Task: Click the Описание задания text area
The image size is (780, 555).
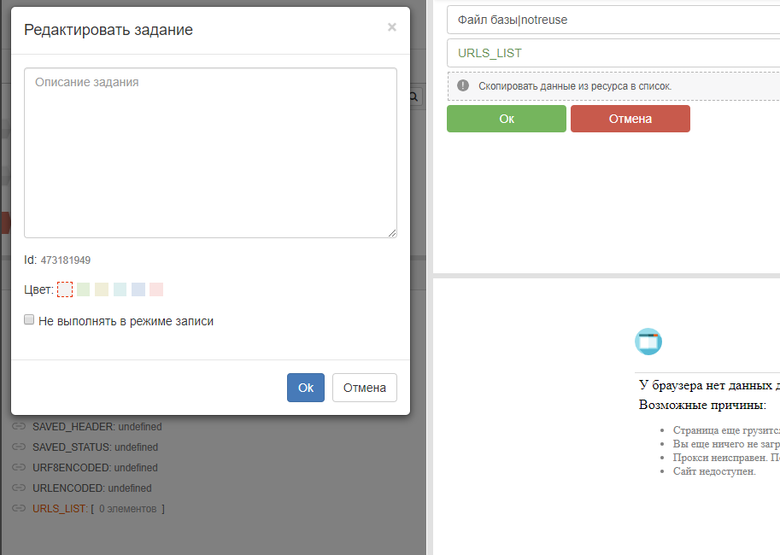Action: click(210, 153)
